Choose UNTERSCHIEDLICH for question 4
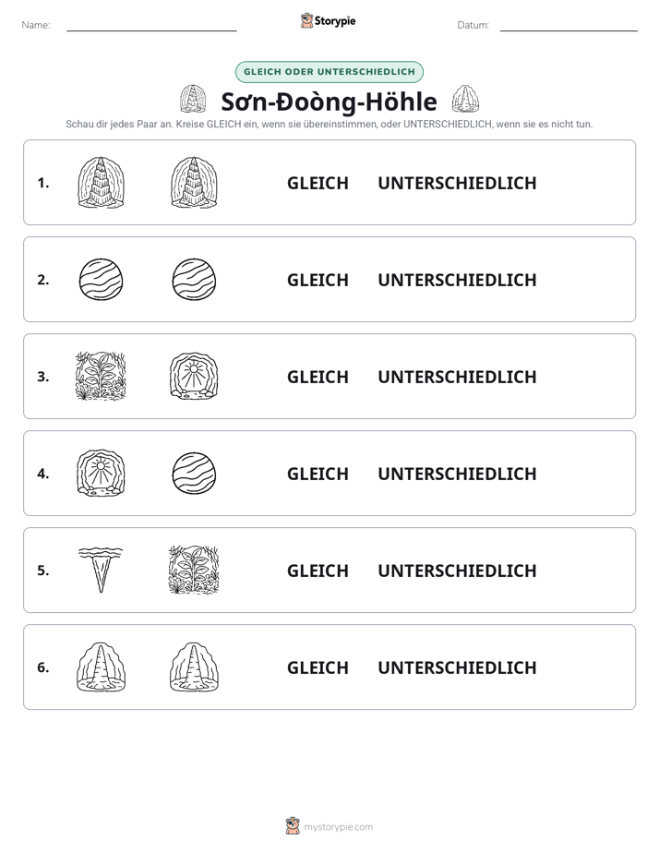This screenshot has width=659, height=853. [x=457, y=474]
